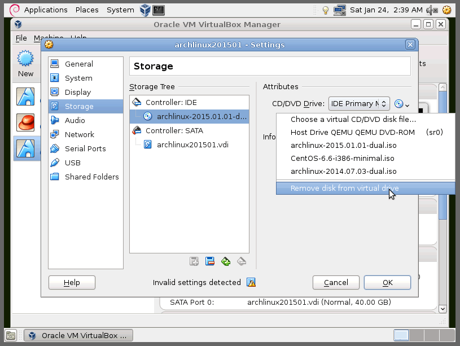Select the first Arch VM icon in Manager list
460x346 pixels.
[25, 97]
